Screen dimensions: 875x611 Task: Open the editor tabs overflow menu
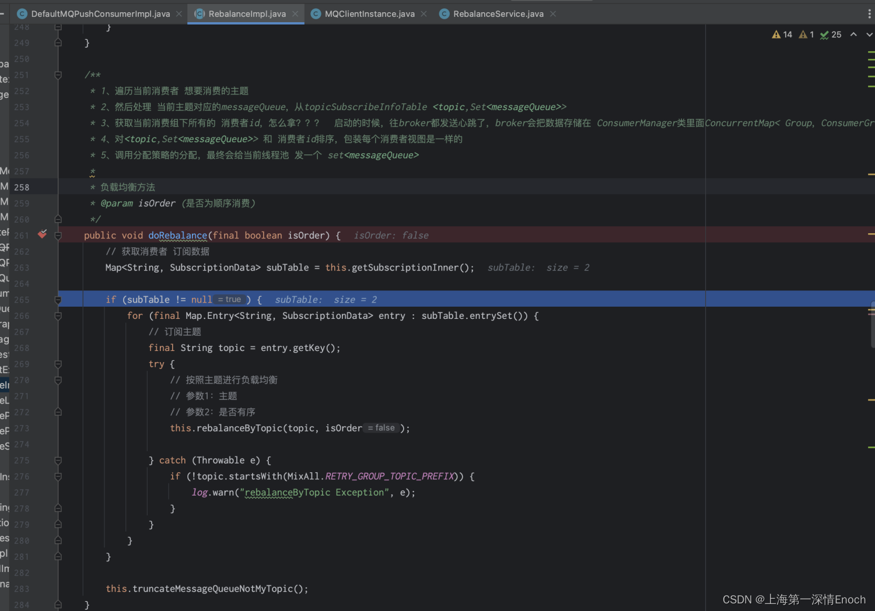870,13
